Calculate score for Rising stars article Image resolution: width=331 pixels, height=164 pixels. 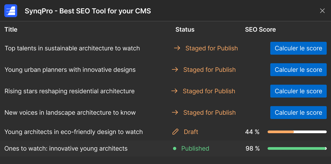[298, 91]
